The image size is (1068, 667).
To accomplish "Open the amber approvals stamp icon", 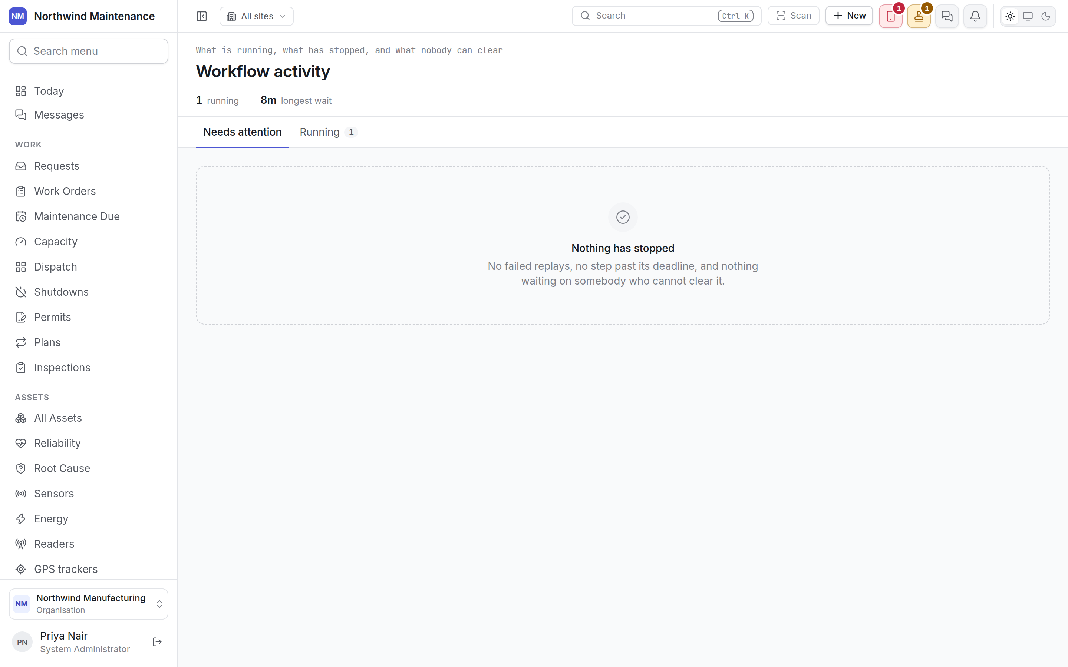I will [919, 16].
